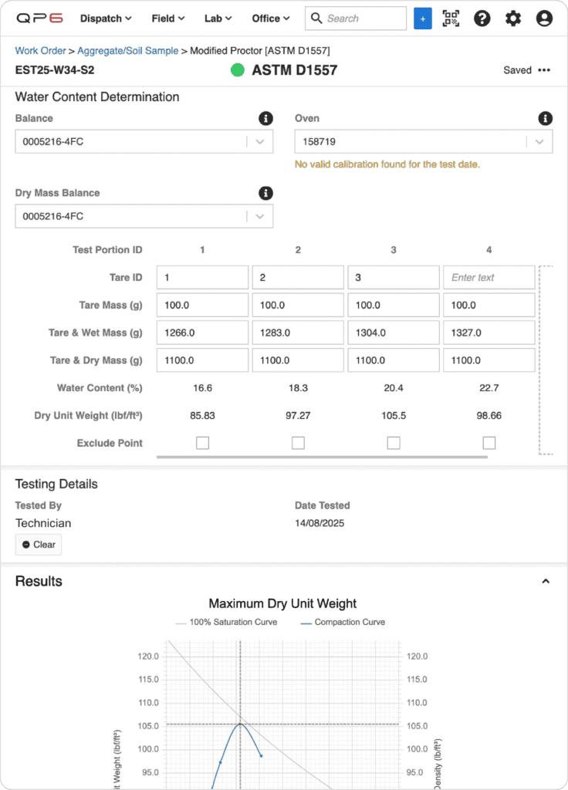Open the settings gear icon

click(513, 19)
